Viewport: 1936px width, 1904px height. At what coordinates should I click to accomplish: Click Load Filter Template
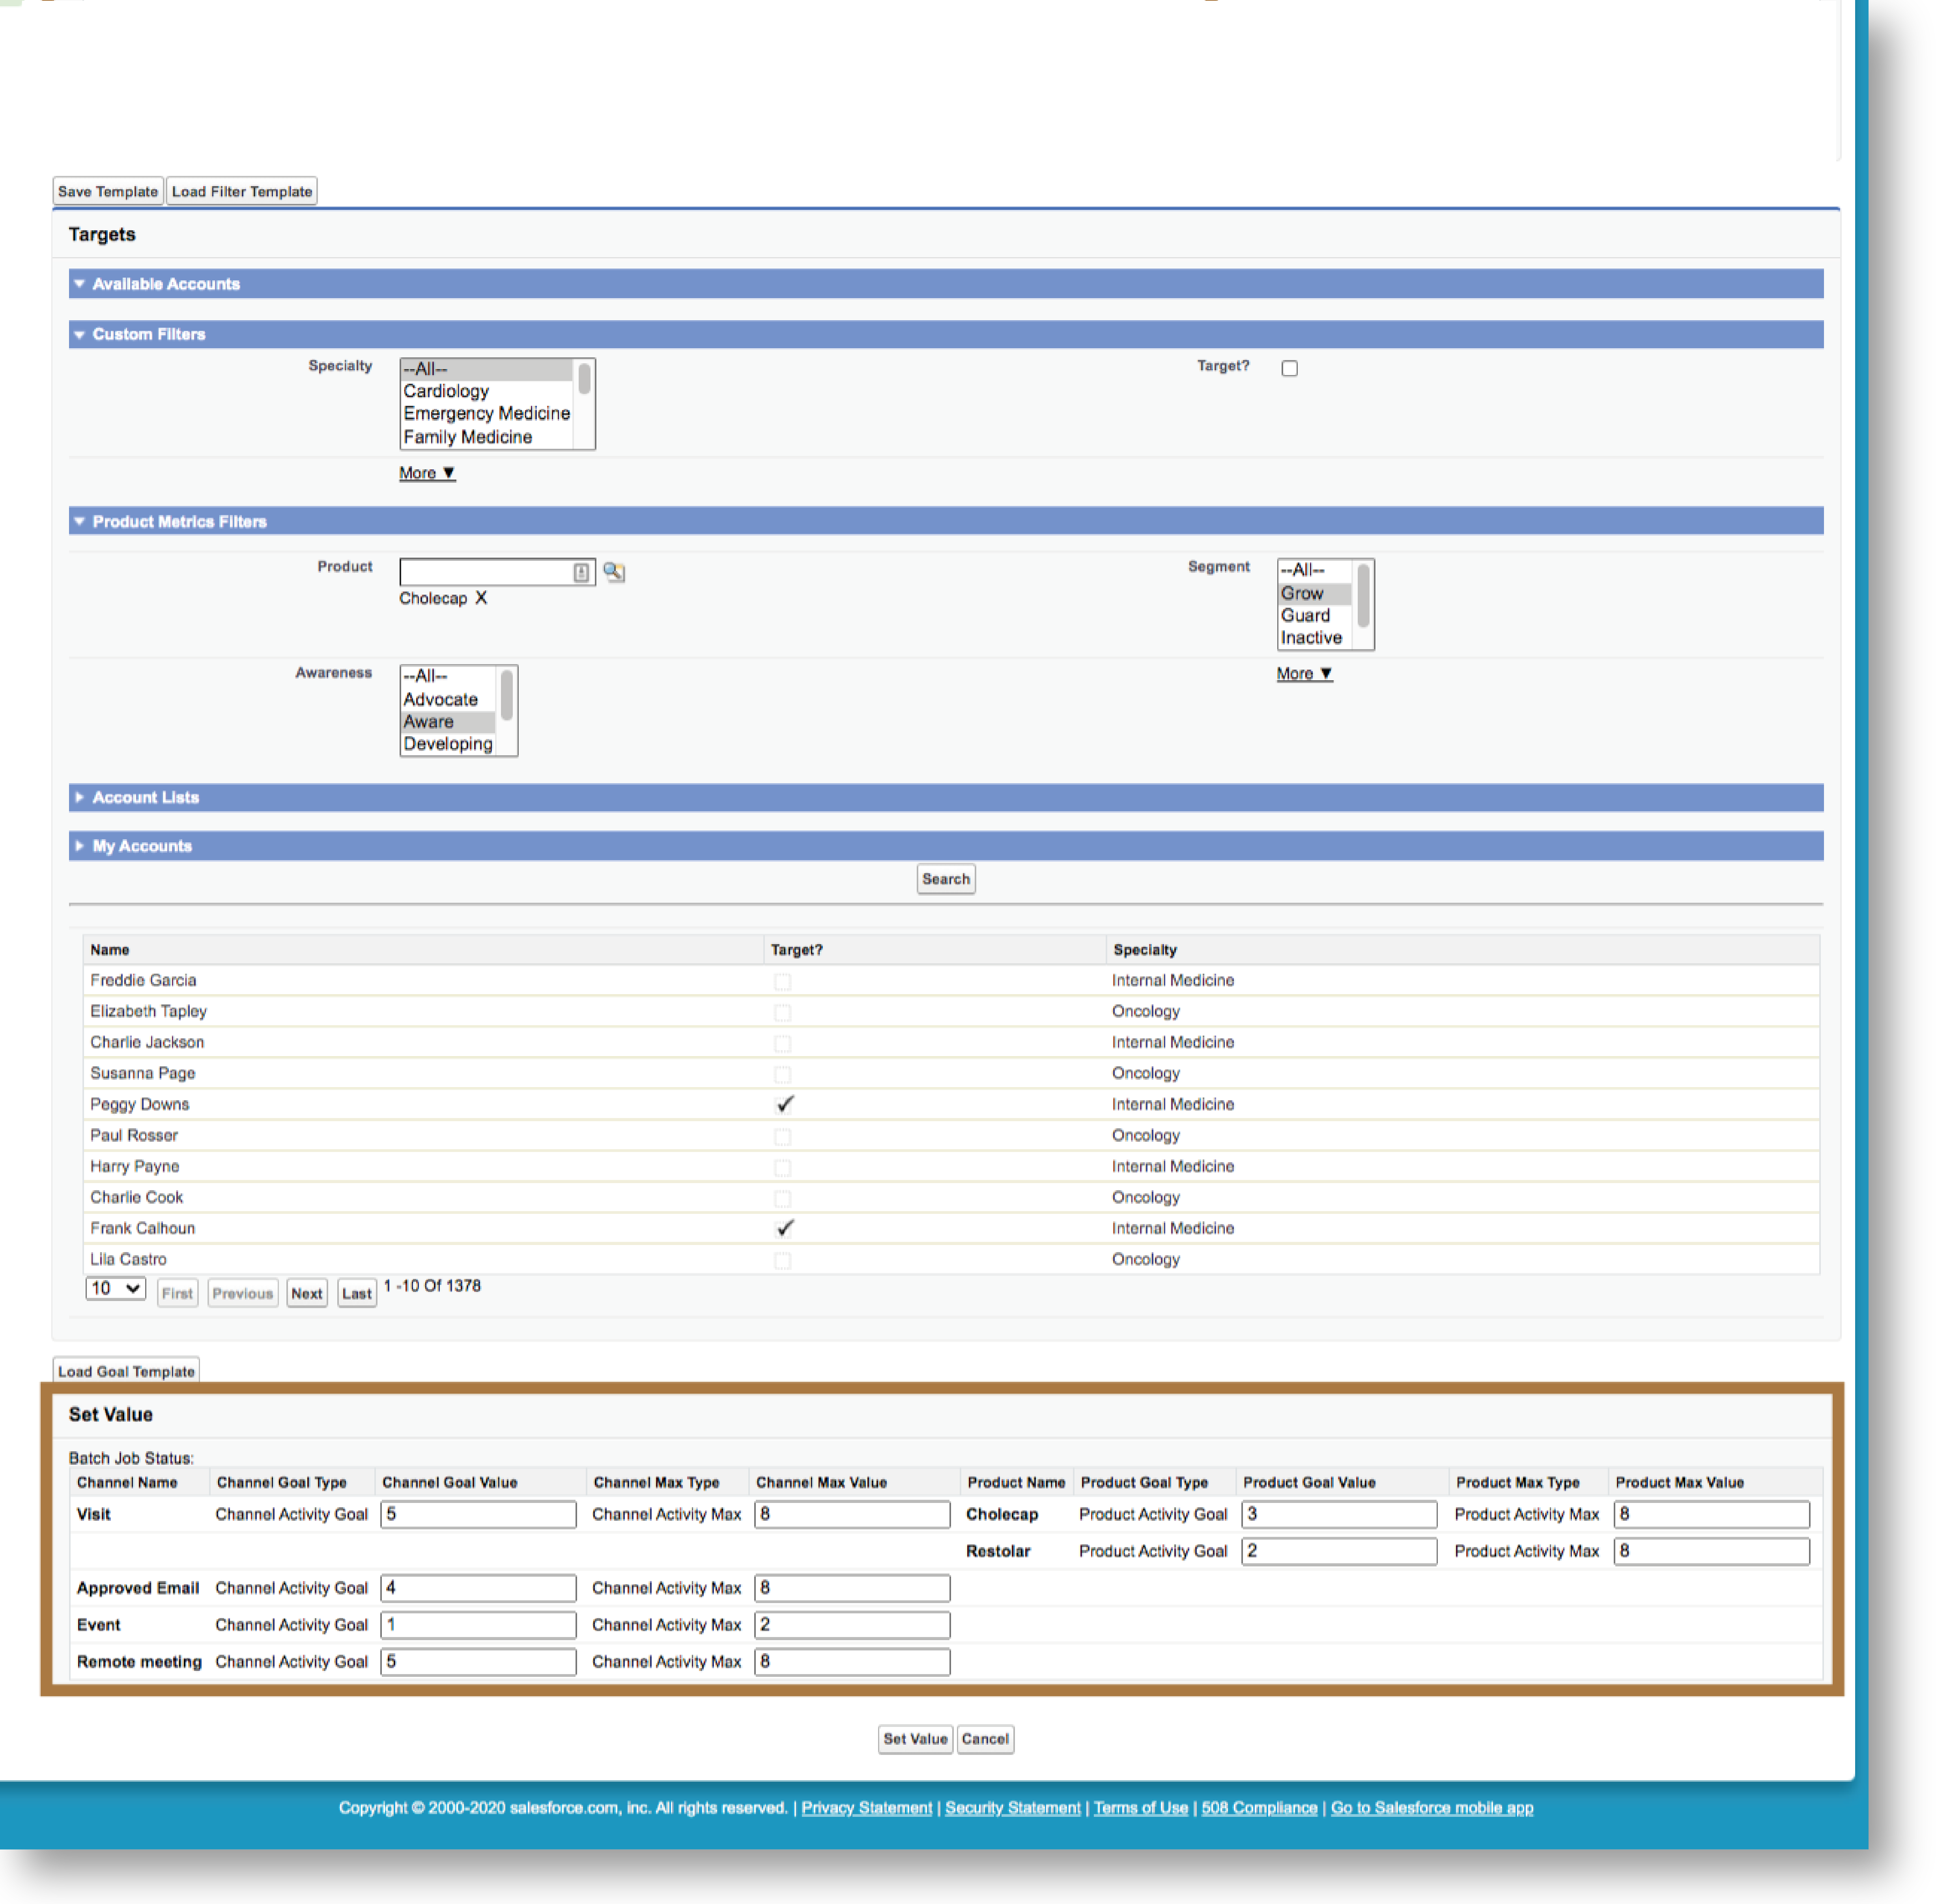pyautogui.click(x=242, y=191)
